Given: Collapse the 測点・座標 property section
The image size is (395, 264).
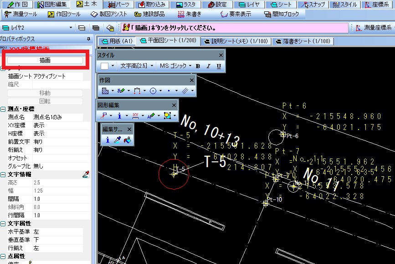Looking at the screenshot, I should click(x=3, y=109).
